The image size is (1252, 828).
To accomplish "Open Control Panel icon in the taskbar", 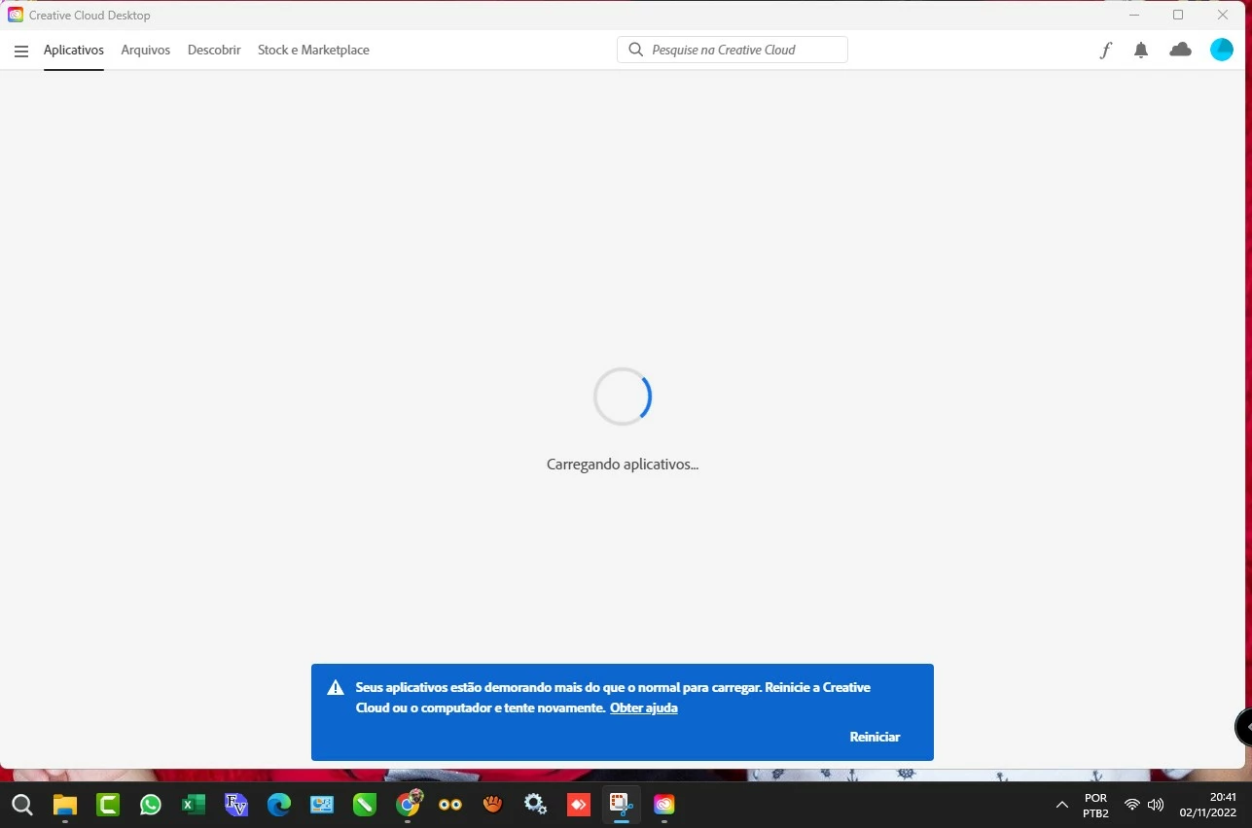I will pos(321,805).
